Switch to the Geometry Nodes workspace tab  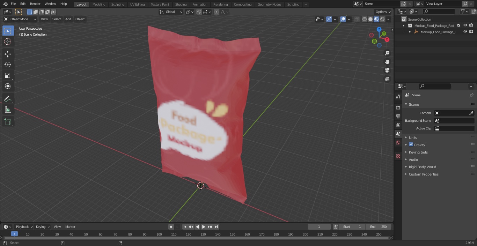pyautogui.click(x=269, y=4)
